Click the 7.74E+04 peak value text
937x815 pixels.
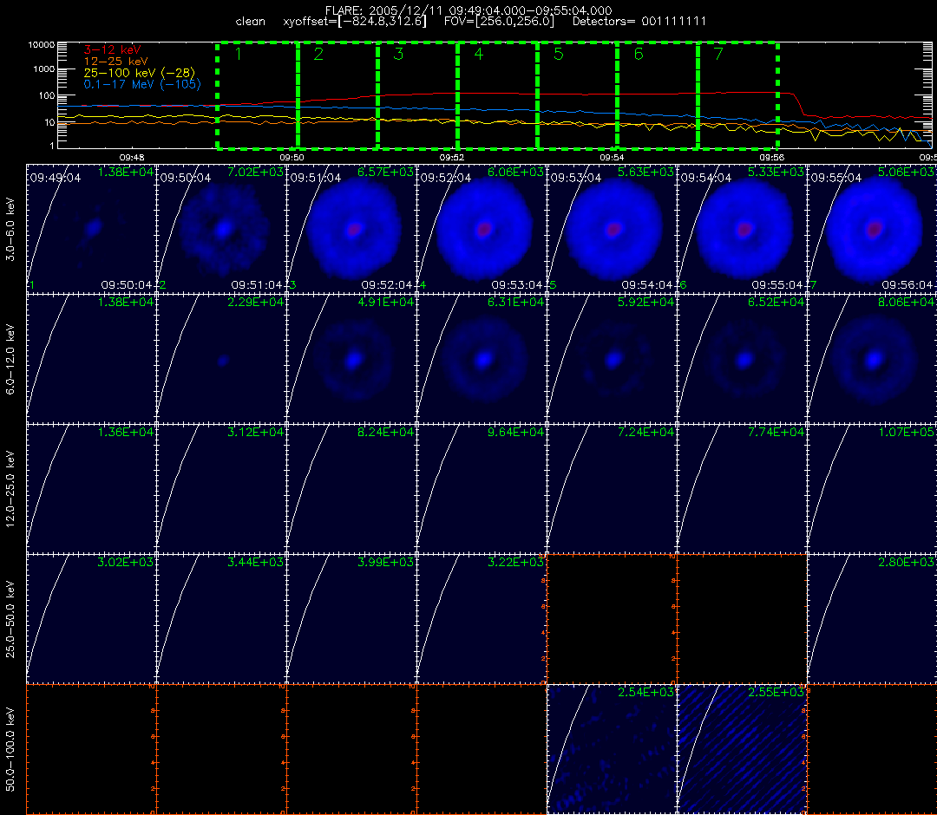click(x=776, y=433)
